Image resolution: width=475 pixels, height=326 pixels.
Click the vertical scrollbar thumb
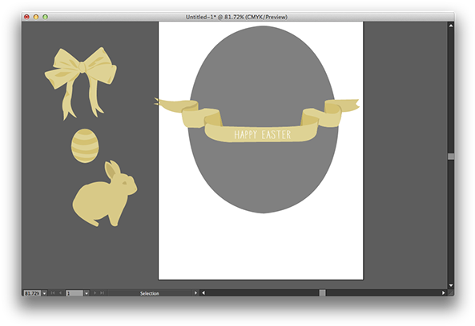(x=451, y=156)
